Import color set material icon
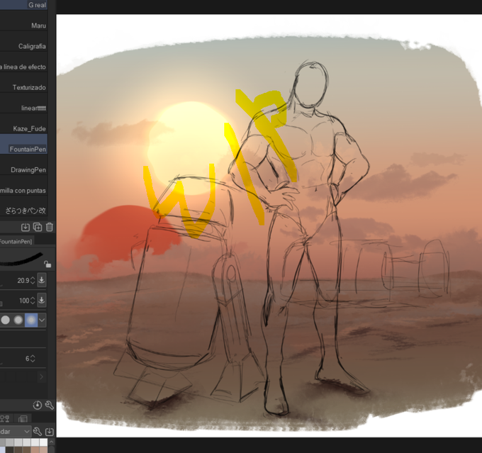This screenshot has width=482, height=453. [x=49, y=432]
